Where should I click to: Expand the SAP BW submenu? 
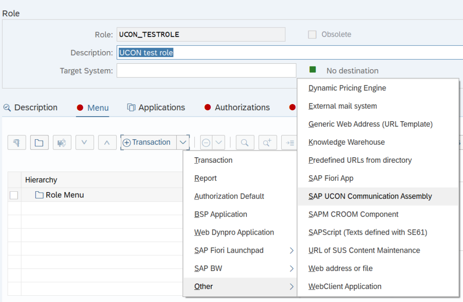pos(292,269)
